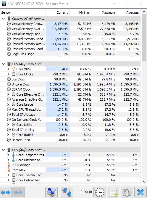
Task: Start logging with the sheet plus icon
Action: coord(113,192)
